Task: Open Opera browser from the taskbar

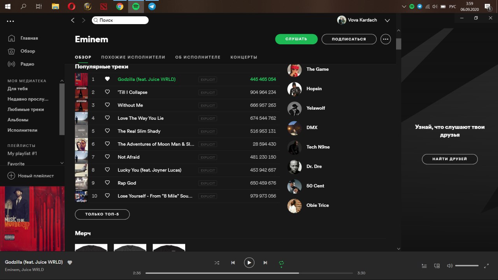Action: pyautogui.click(x=72, y=7)
